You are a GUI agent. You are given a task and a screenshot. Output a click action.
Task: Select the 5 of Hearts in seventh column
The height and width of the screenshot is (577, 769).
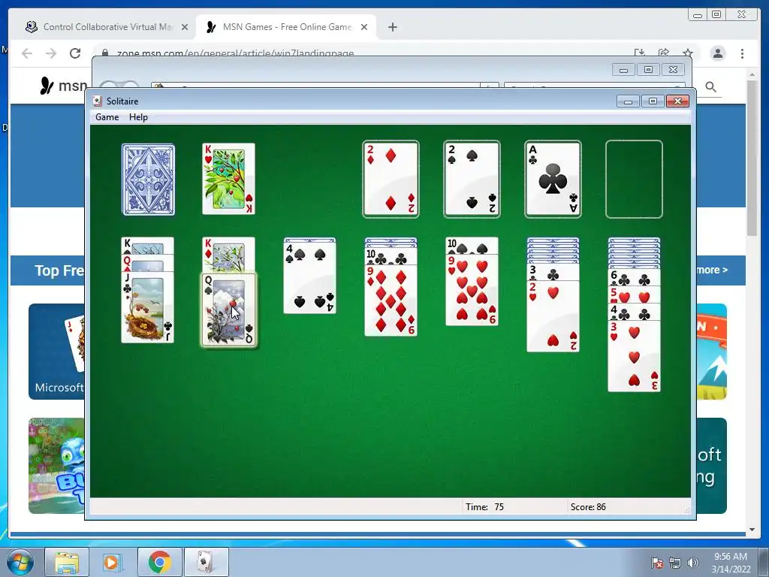coord(634,295)
